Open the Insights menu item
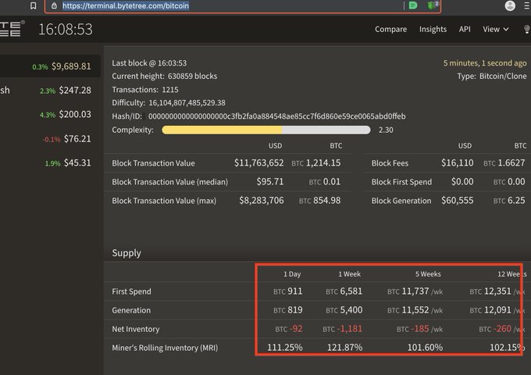The width and height of the screenshot is (531, 375). click(x=433, y=29)
